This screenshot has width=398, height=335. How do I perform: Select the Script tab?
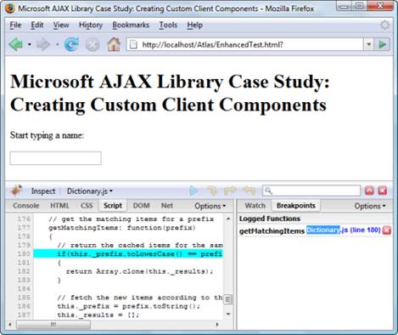coord(113,206)
